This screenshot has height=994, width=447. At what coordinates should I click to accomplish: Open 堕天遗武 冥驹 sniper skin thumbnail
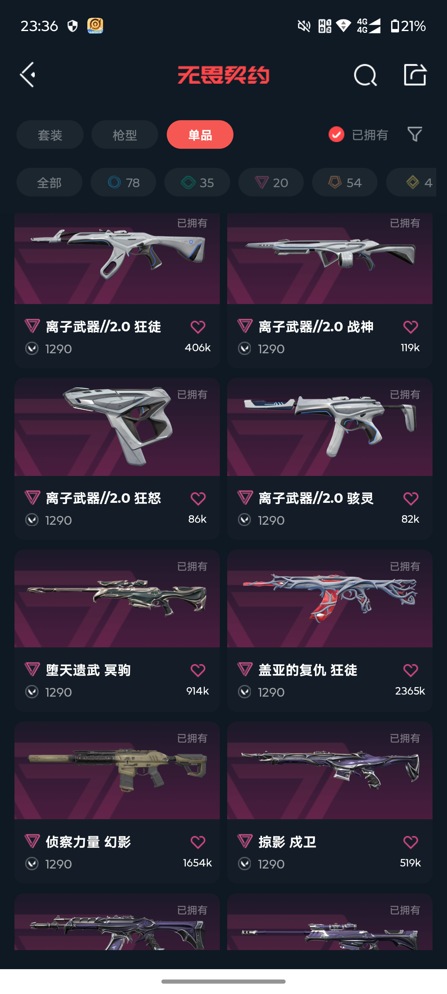pyautogui.click(x=117, y=599)
